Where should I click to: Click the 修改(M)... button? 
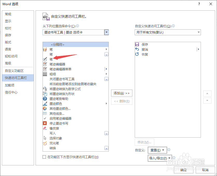144,142
